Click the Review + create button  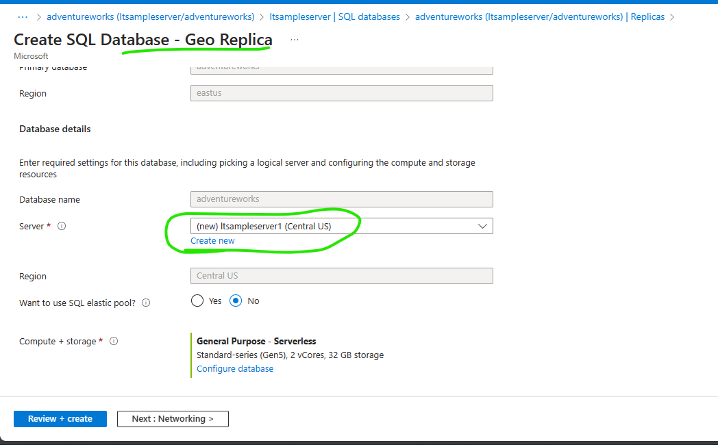pos(60,419)
